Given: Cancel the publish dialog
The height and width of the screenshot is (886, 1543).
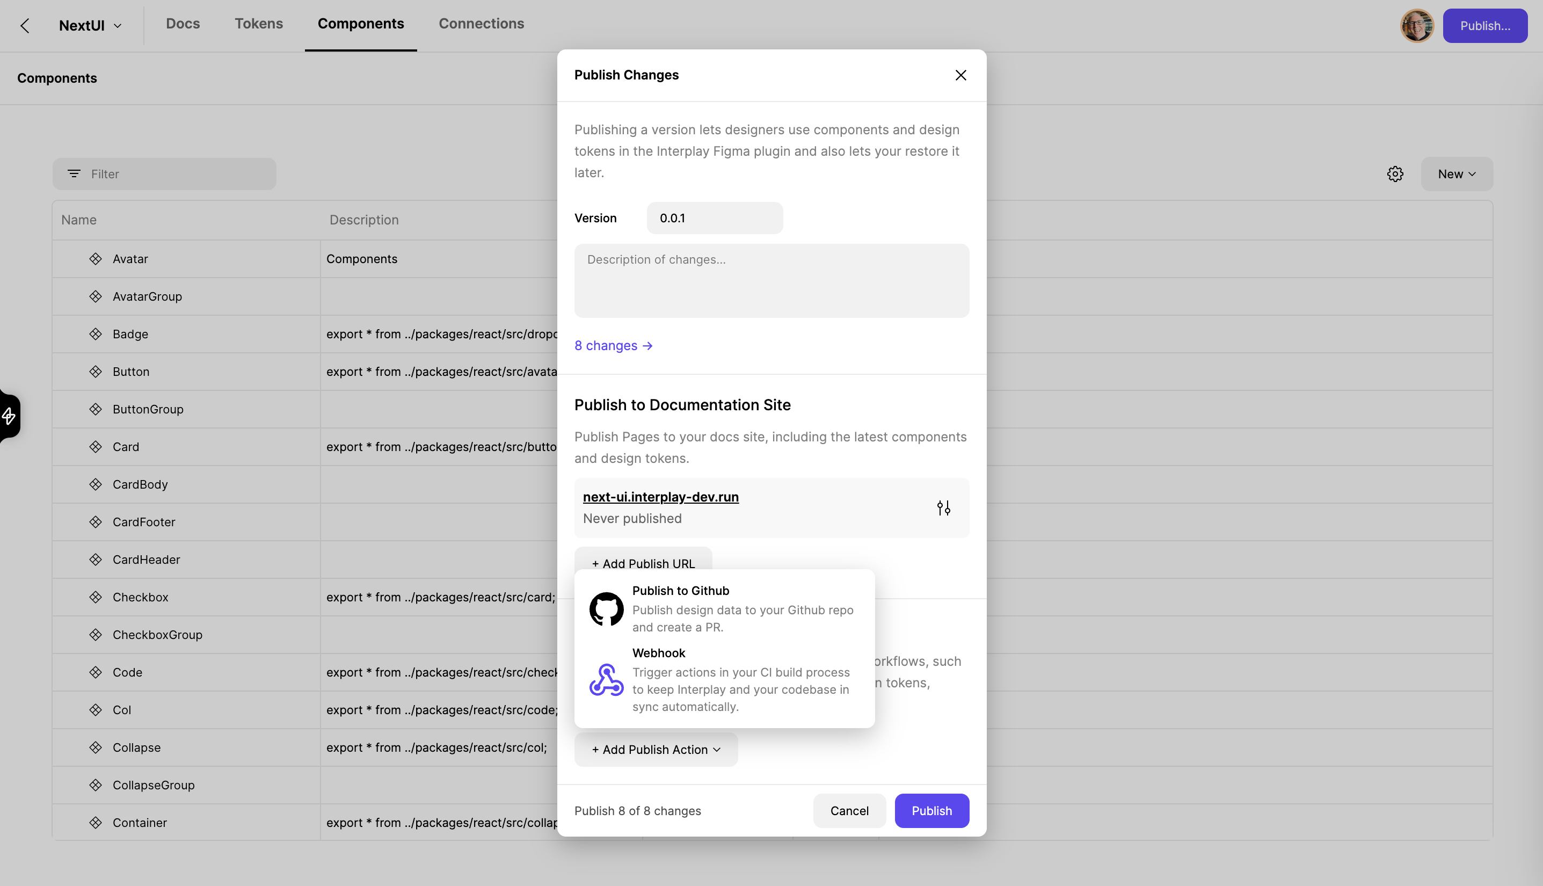Looking at the screenshot, I should pyautogui.click(x=849, y=810).
